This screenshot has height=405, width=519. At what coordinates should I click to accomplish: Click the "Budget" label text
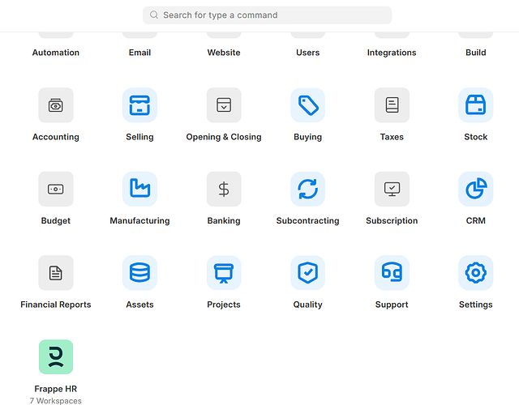click(56, 220)
